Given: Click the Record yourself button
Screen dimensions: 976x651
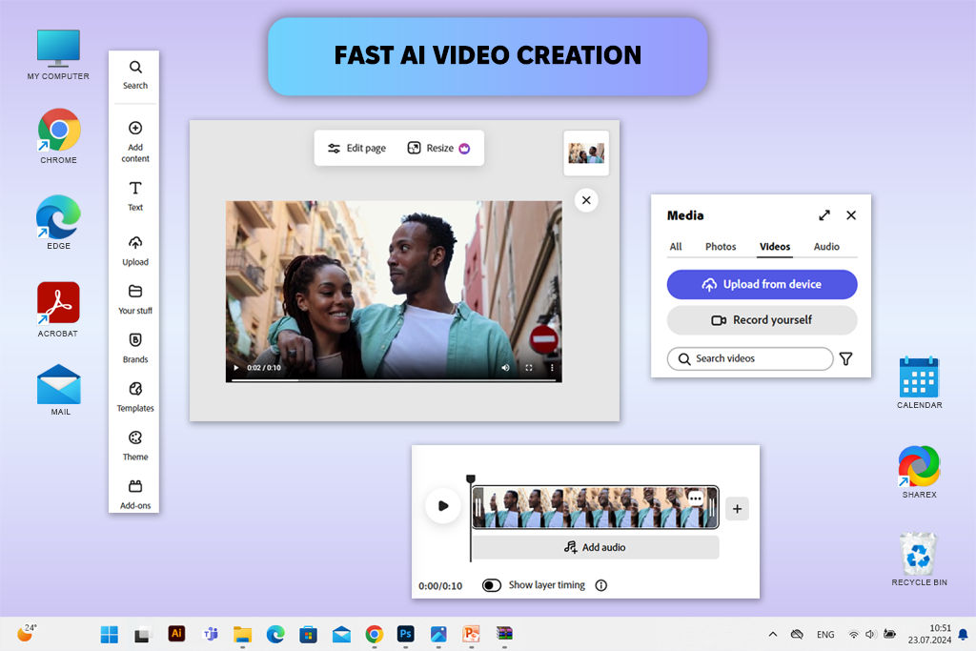Looking at the screenshot, I should click(762, 320).
